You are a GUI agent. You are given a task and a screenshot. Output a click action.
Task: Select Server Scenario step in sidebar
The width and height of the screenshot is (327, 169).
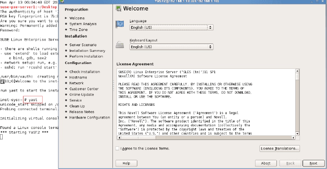(83, 45)
